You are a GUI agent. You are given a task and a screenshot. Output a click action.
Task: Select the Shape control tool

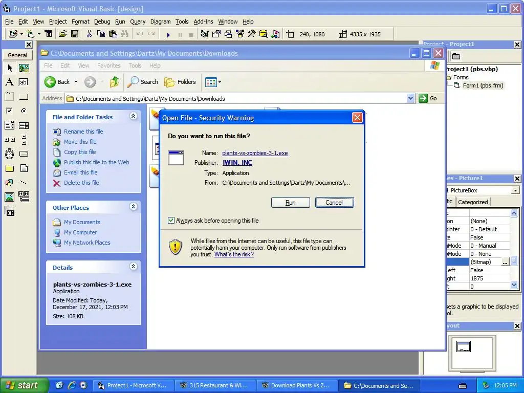10,183
